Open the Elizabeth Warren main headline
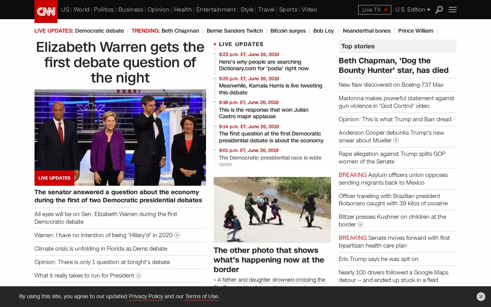 [120, 63]
